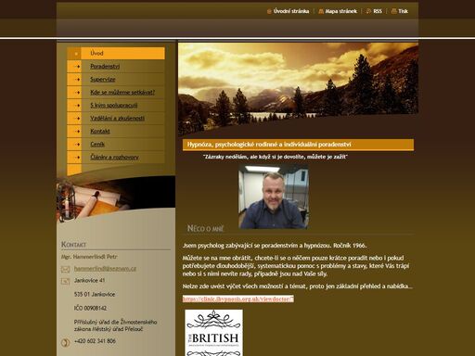
Task: Click the arrow icon next to Poradenství
Action: [76, 67]
